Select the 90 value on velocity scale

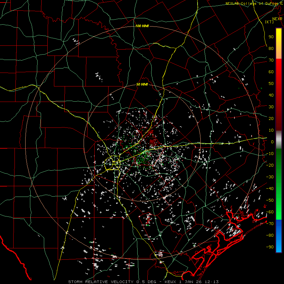point(271,37)
